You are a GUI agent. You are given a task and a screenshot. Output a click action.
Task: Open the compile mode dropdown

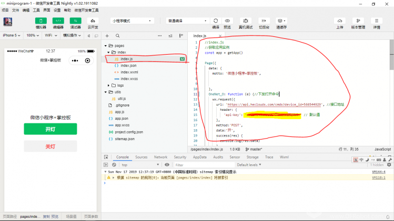click(x=187, y=21)
